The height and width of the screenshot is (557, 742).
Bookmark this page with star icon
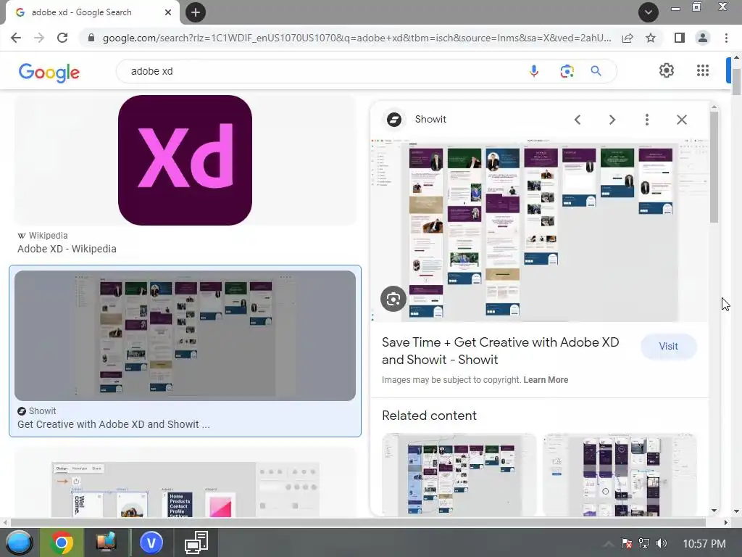(x=651, y=38)
